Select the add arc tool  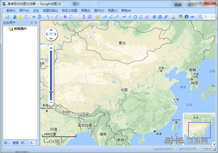(141, 17)
